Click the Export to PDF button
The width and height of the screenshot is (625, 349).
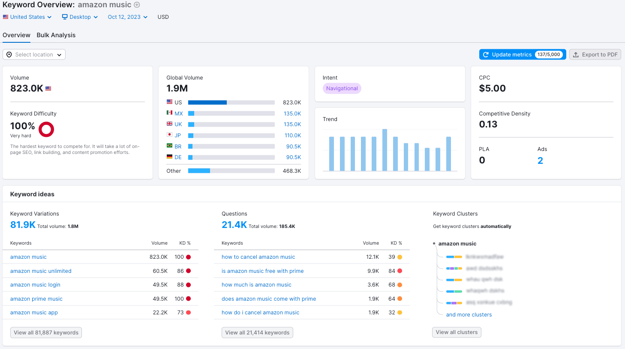(x=595, y=55)
